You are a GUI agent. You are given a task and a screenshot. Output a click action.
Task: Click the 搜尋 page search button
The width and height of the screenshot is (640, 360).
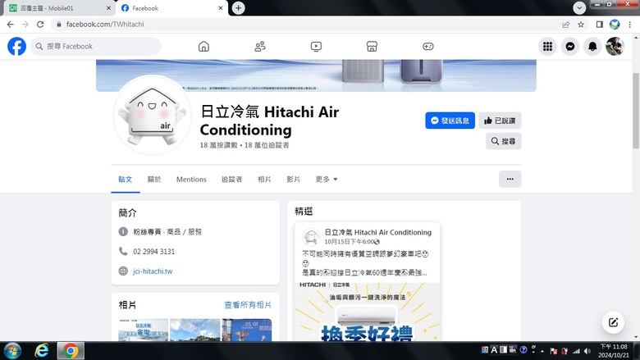[503, 141]
